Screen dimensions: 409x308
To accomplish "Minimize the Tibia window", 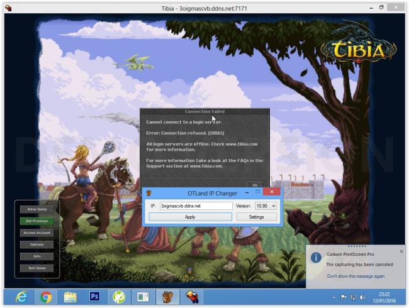I will point(371,8).
